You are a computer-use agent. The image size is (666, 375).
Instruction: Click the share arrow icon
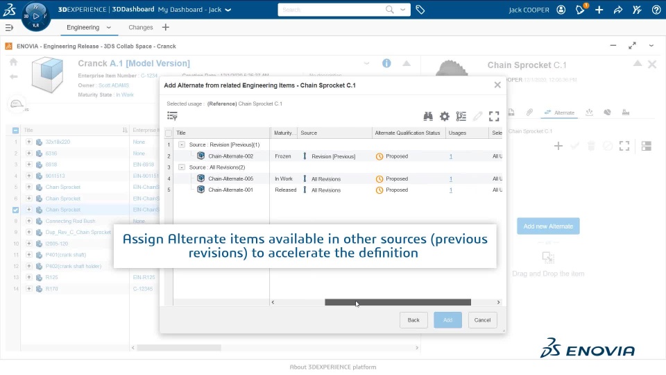pyautogui.click(x=618, y=10)
